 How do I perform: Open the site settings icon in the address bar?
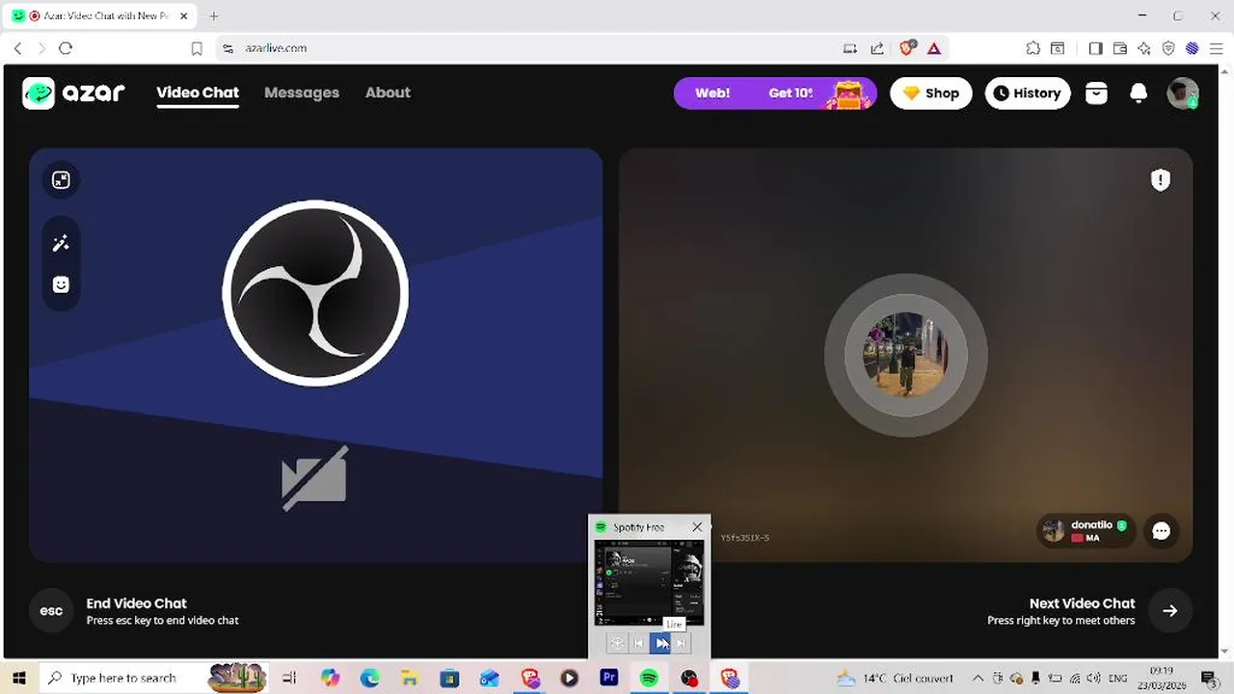[x=228, y=48]
